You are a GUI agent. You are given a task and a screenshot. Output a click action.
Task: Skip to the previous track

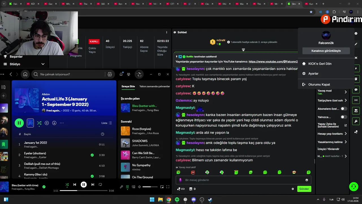[x=75, y=184]
